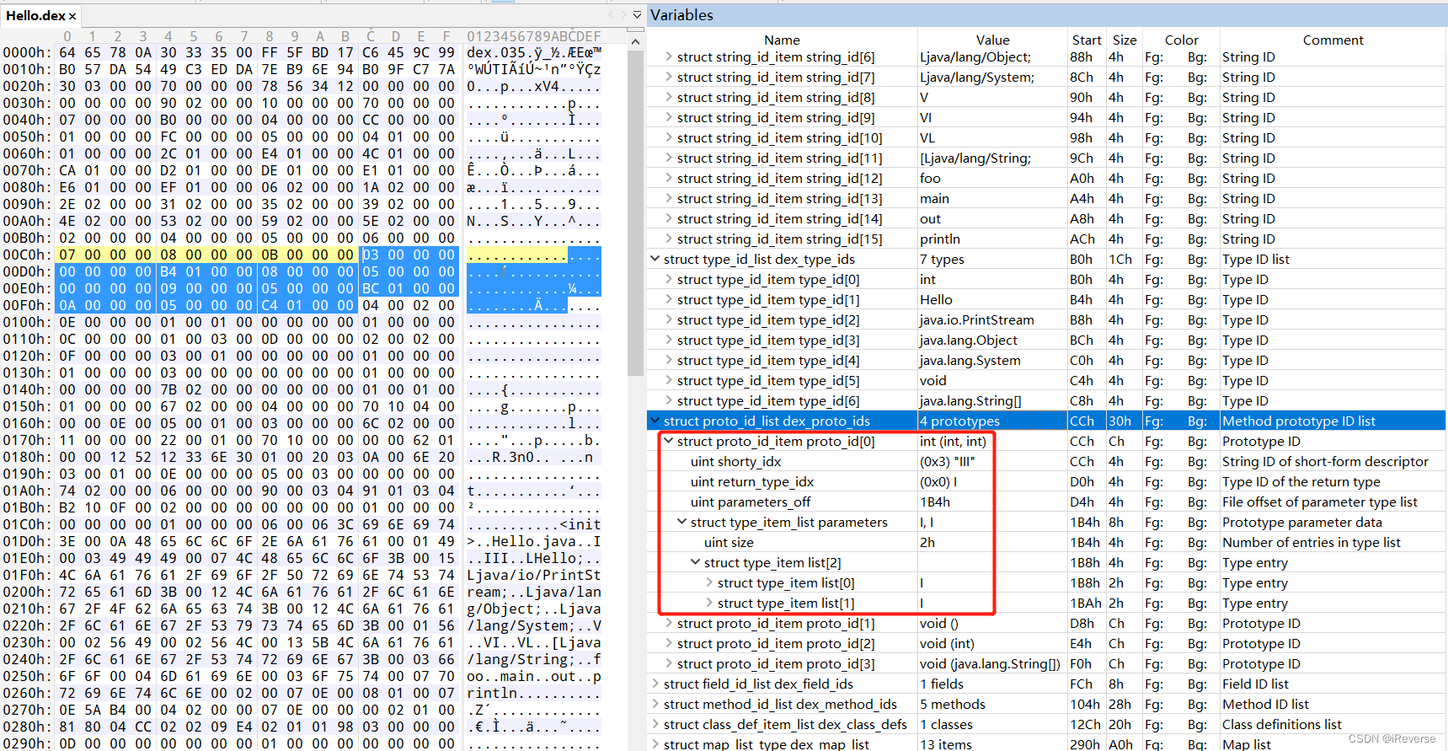Click 'Number of entries in type list' comment
1448x751 pixels.
[1312, 542]
